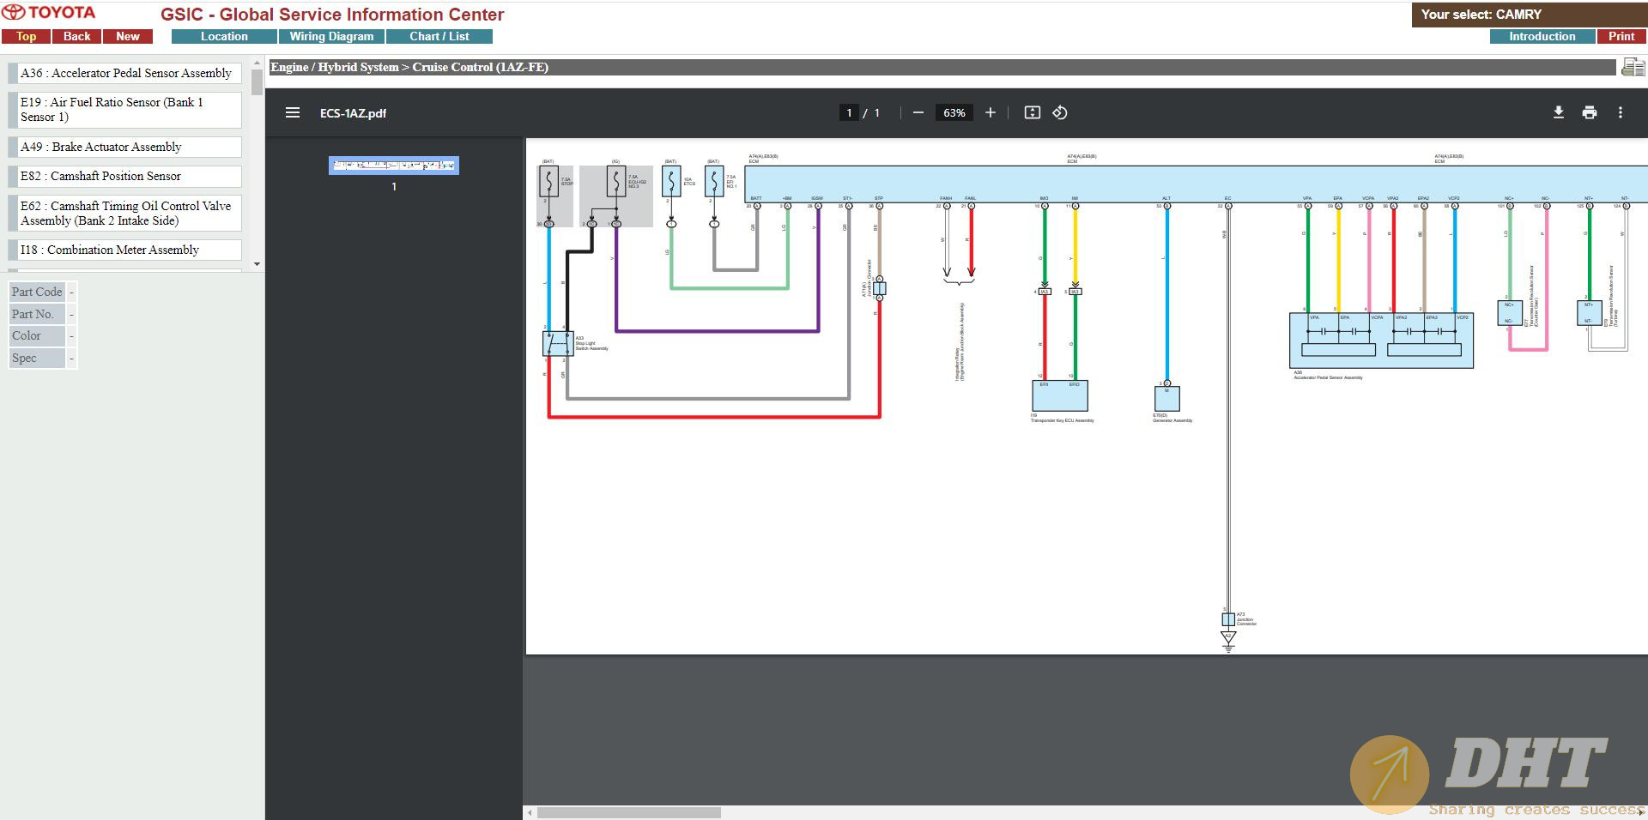Zoom in with the plus icon
This screenshot has height=820, width=1648.
(990, 112)
